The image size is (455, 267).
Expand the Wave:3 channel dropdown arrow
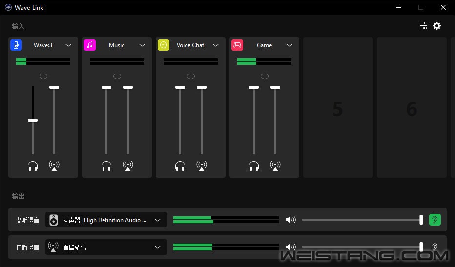click(x=68, y=45)
